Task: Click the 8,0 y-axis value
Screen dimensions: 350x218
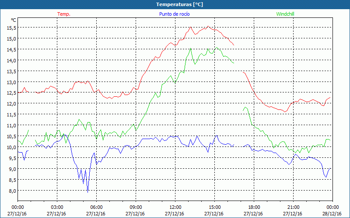Action: (13, 191)
